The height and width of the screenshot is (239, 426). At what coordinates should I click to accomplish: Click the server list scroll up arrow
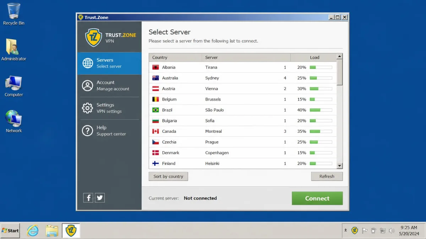pyautogui.click(x=340, y=56)
